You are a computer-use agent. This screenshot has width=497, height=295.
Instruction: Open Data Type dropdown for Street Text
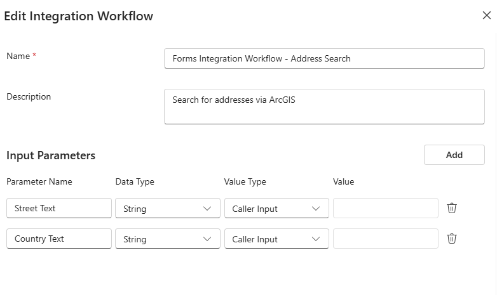click(x=168, y=209)
